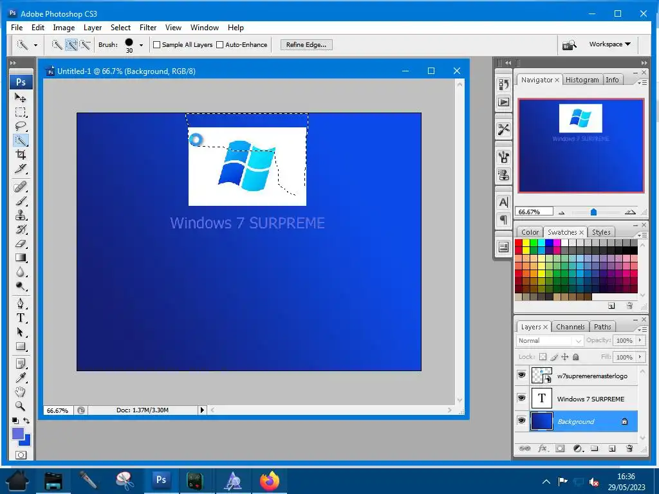Screen dimensions: 659x494
Task: Open the Layers panel options menu
Action: pyautogui.click(x=642, y=329)
